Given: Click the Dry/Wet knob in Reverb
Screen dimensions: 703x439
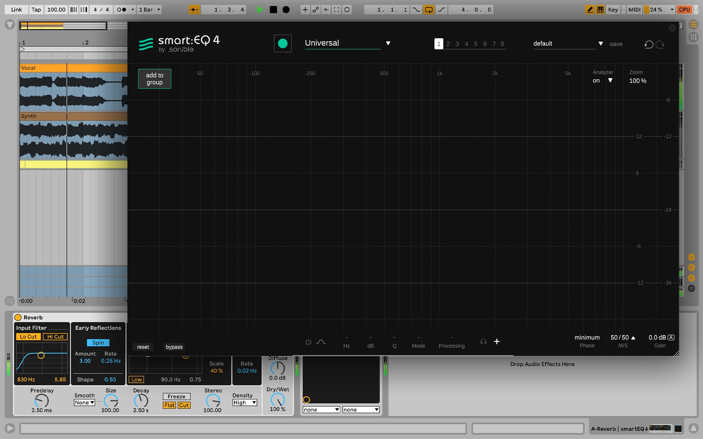Looking at the screenshot, I should click(277, 400).
